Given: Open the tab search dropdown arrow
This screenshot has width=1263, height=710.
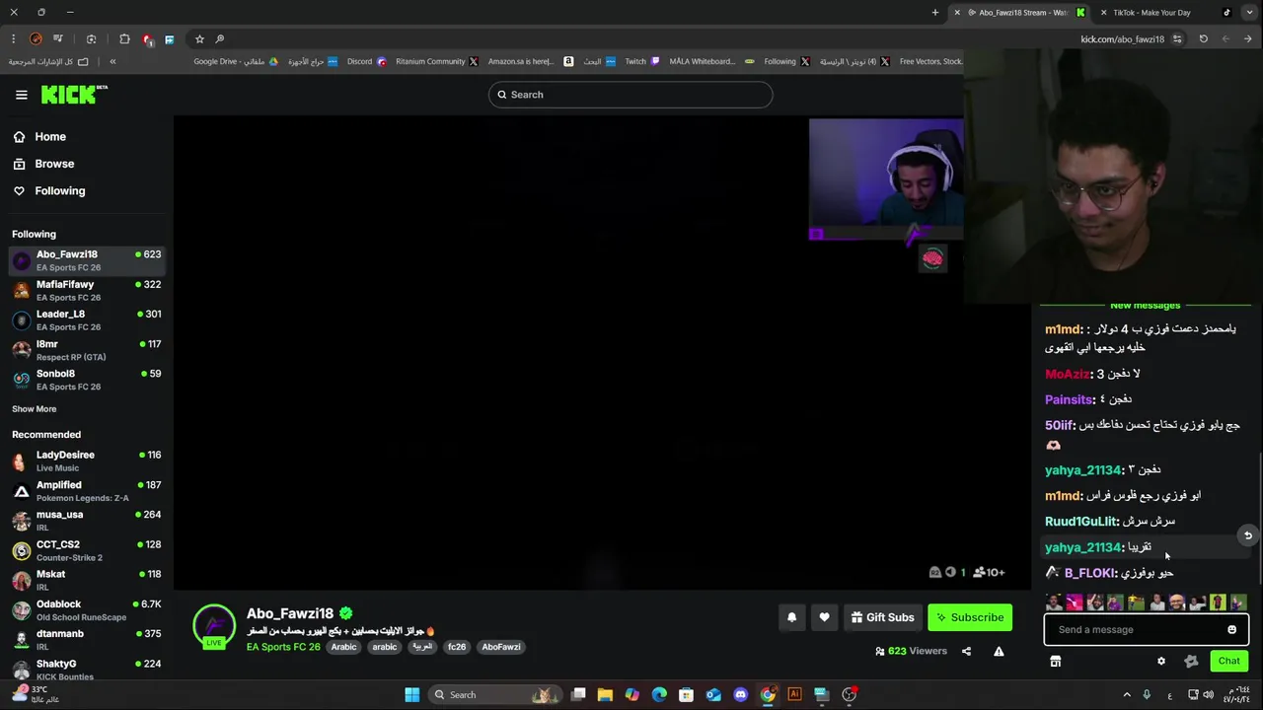Looking at the screenshot, I should pos(1249,13).
